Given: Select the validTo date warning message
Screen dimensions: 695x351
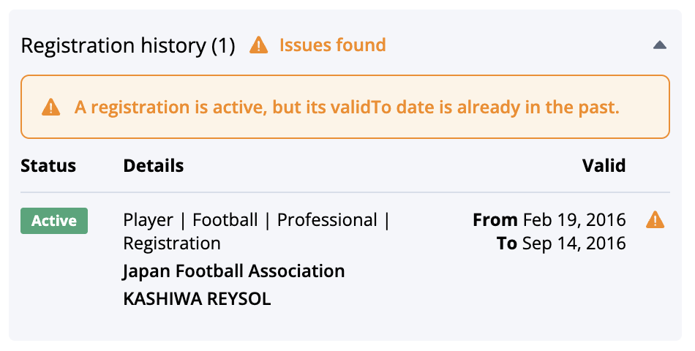Looking at the screenshot, I should click(347, 107).
